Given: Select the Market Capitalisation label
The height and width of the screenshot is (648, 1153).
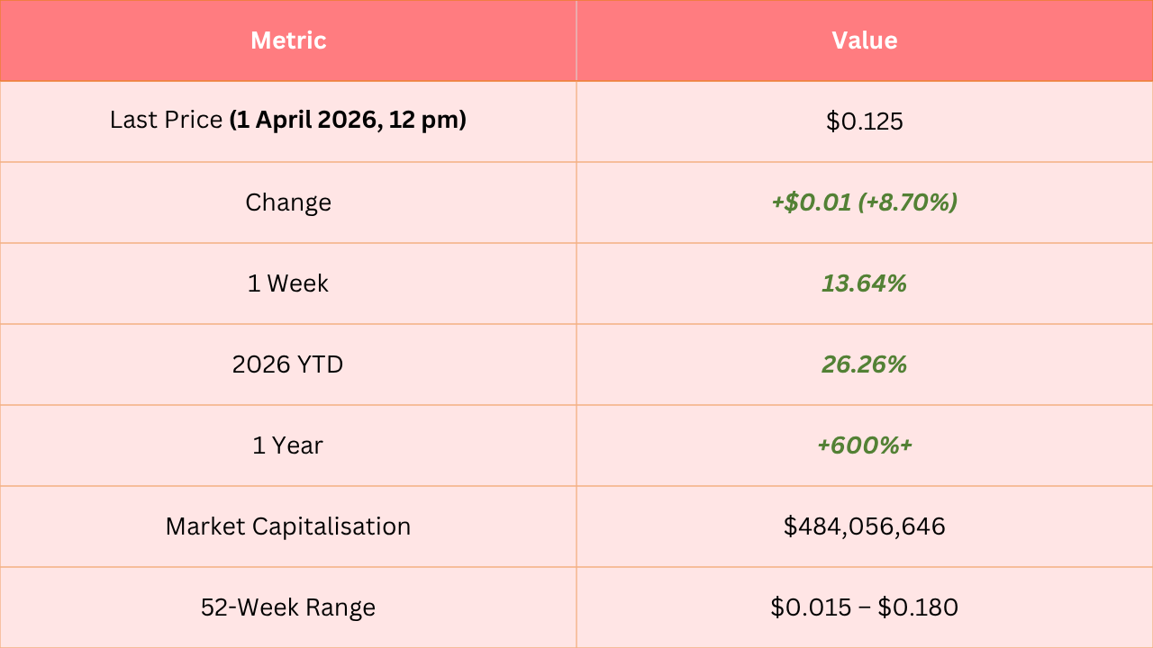Looking at the screenshot, I should [x=288, y=526].
